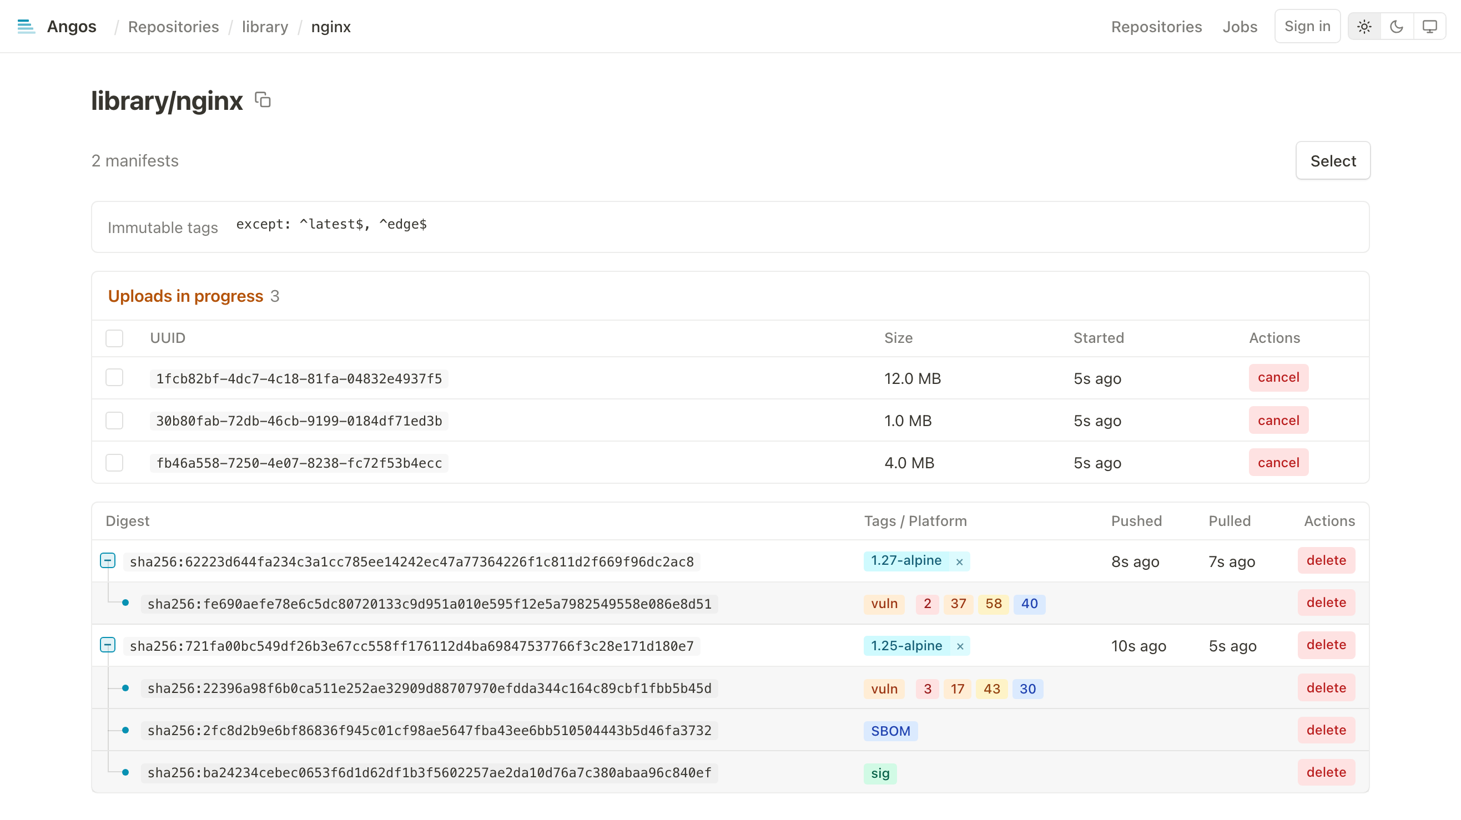The height and width of the screenshot is (820, 1461).
Task: Go to Repositories breadcrumb link
Action: (x=174, y=27)
